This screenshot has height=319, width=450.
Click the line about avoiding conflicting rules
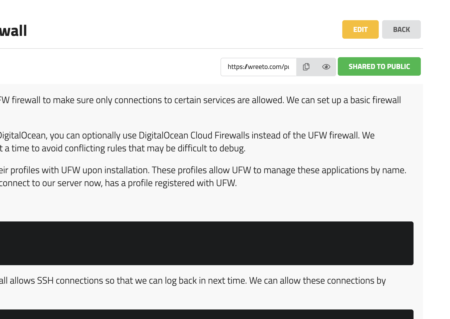tap(123, 148)
